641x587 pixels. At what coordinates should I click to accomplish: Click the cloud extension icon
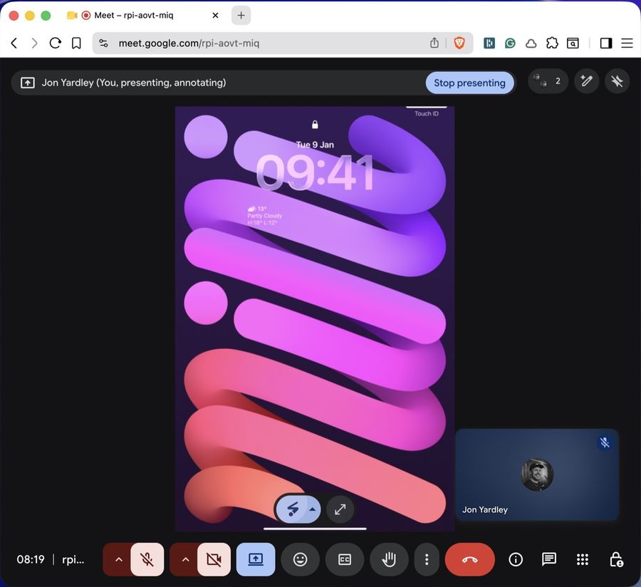531,43
